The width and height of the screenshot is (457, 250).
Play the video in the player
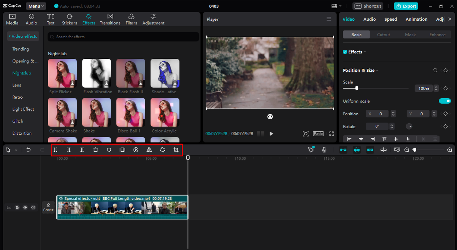coord(271,134)
